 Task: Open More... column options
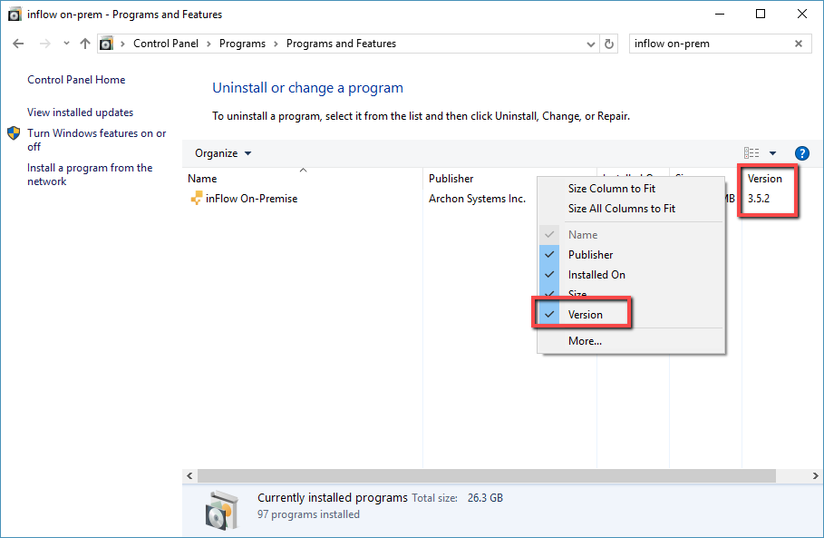pyautogui.click(x=631, y=341)
